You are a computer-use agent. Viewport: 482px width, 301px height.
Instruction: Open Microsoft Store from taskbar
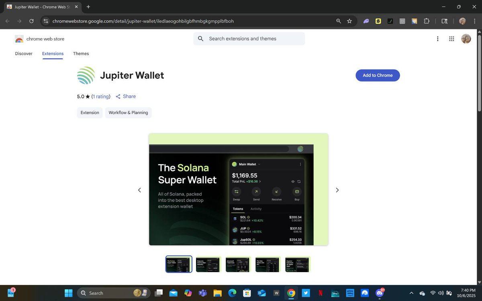point(247,293)
